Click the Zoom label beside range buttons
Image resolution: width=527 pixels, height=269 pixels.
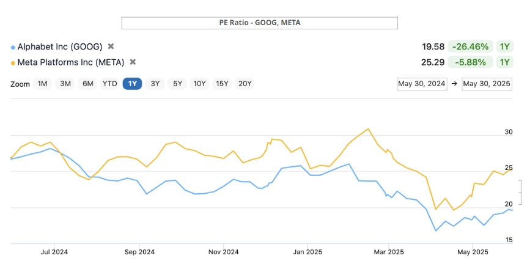20,84
